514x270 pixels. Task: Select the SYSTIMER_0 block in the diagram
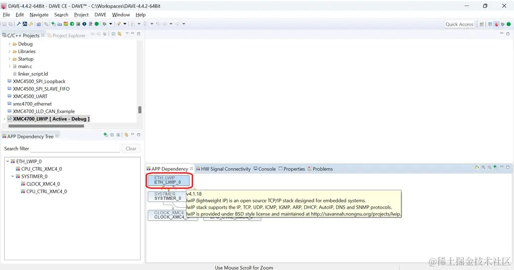point(167,196)
